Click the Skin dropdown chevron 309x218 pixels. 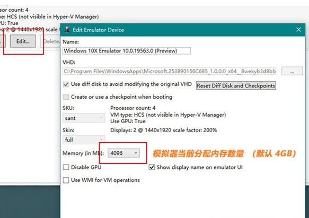tap(101, 139)
